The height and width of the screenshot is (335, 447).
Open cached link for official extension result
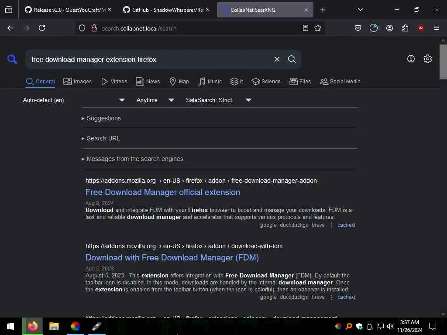(346, 225)
